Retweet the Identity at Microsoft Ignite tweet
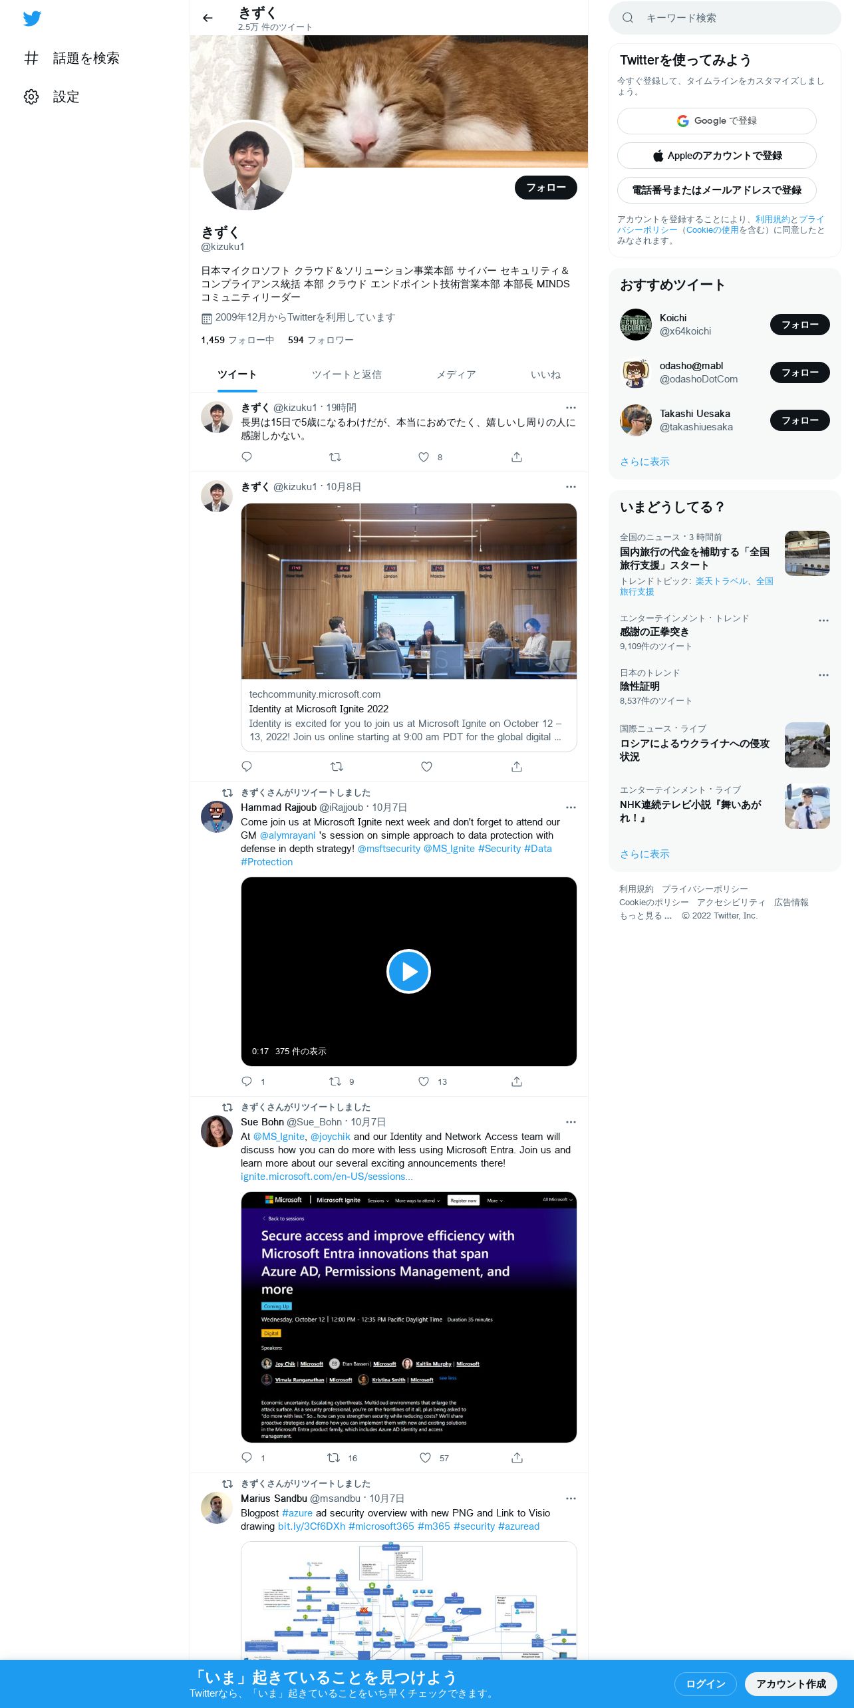 (x=337, y=766)
